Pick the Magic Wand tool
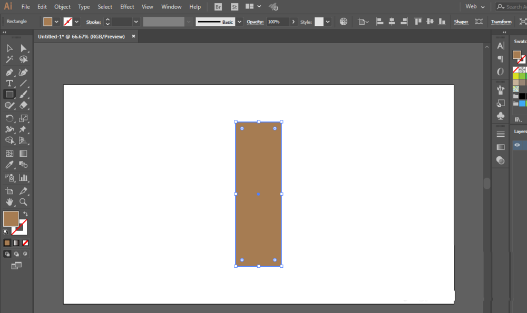 [x=9, y=59]
